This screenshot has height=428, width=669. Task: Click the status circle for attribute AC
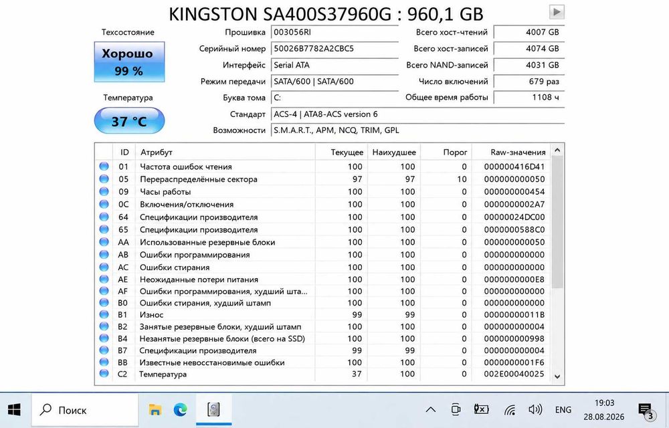point(104,267)
